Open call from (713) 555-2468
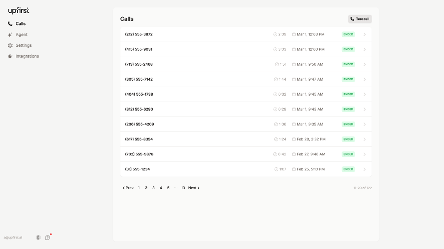This screenshot has width=444, height=249. [246, 64]
